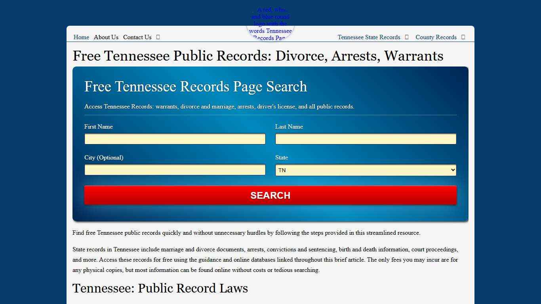The height and width of the screenshot is (304, 541).
Task: Open the State combo box showing TN
Action: click(x=366, y=170)
